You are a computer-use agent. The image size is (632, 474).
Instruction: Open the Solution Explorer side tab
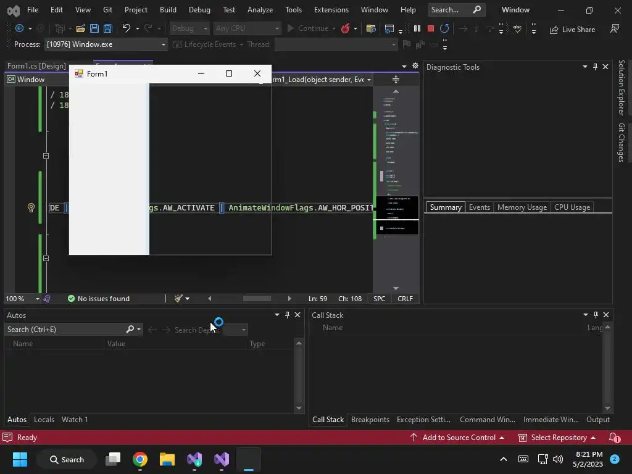tap(621, 88)
